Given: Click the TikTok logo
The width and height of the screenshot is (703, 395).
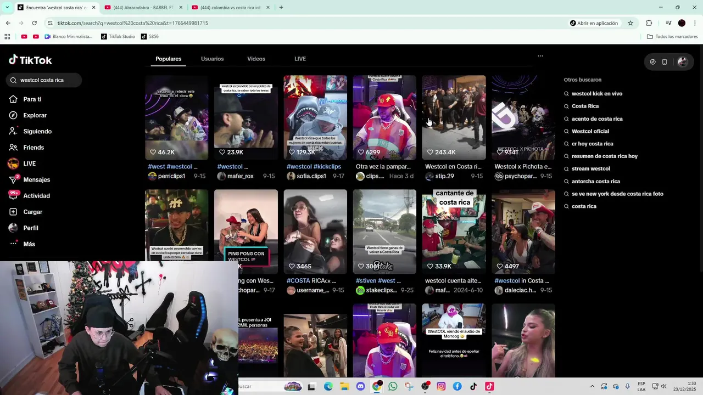Looking at the screenshot, I should click(30, 60).
